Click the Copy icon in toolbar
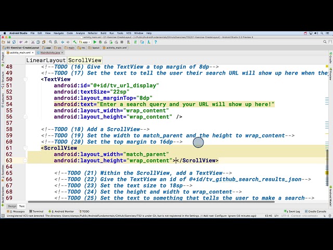 tap(38, 42)
